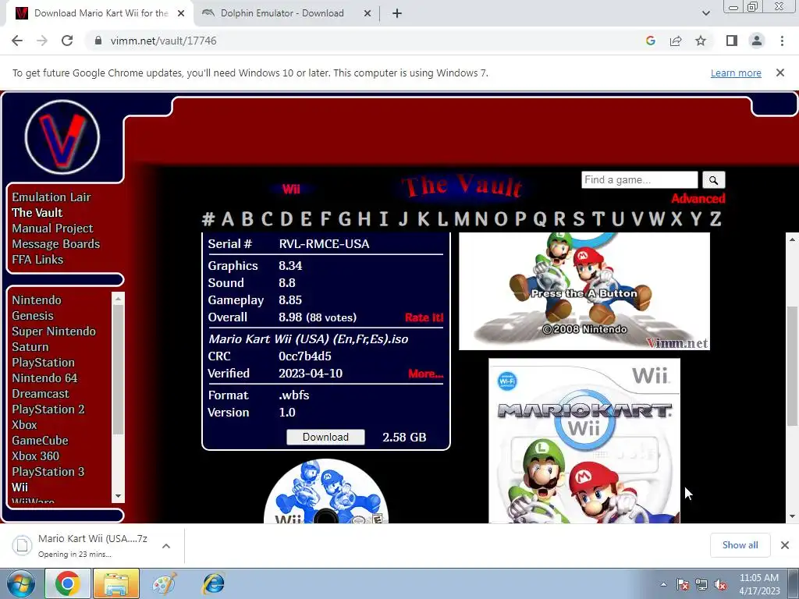The width and height of the screenshot is (799, 599).
Task: Click the Mario Kart disc image
Action: coord(325,491)
